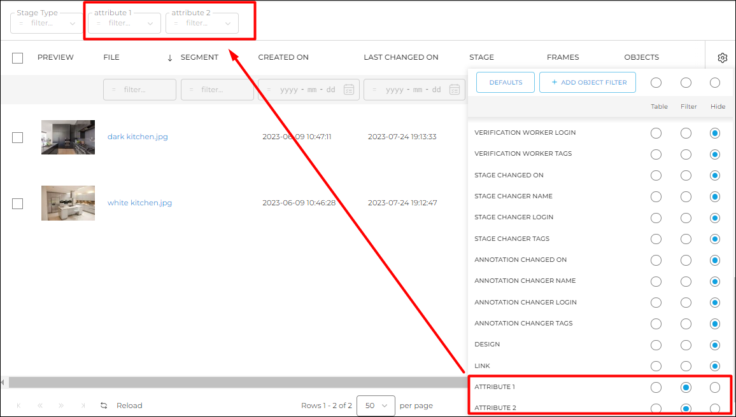This screenshot has width=736, height=417.
Task: Open the rows per page dropdown
Action: point(376,406)
